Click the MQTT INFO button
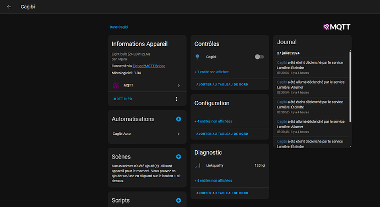This screenshot has height=207, width=380. 123,99
